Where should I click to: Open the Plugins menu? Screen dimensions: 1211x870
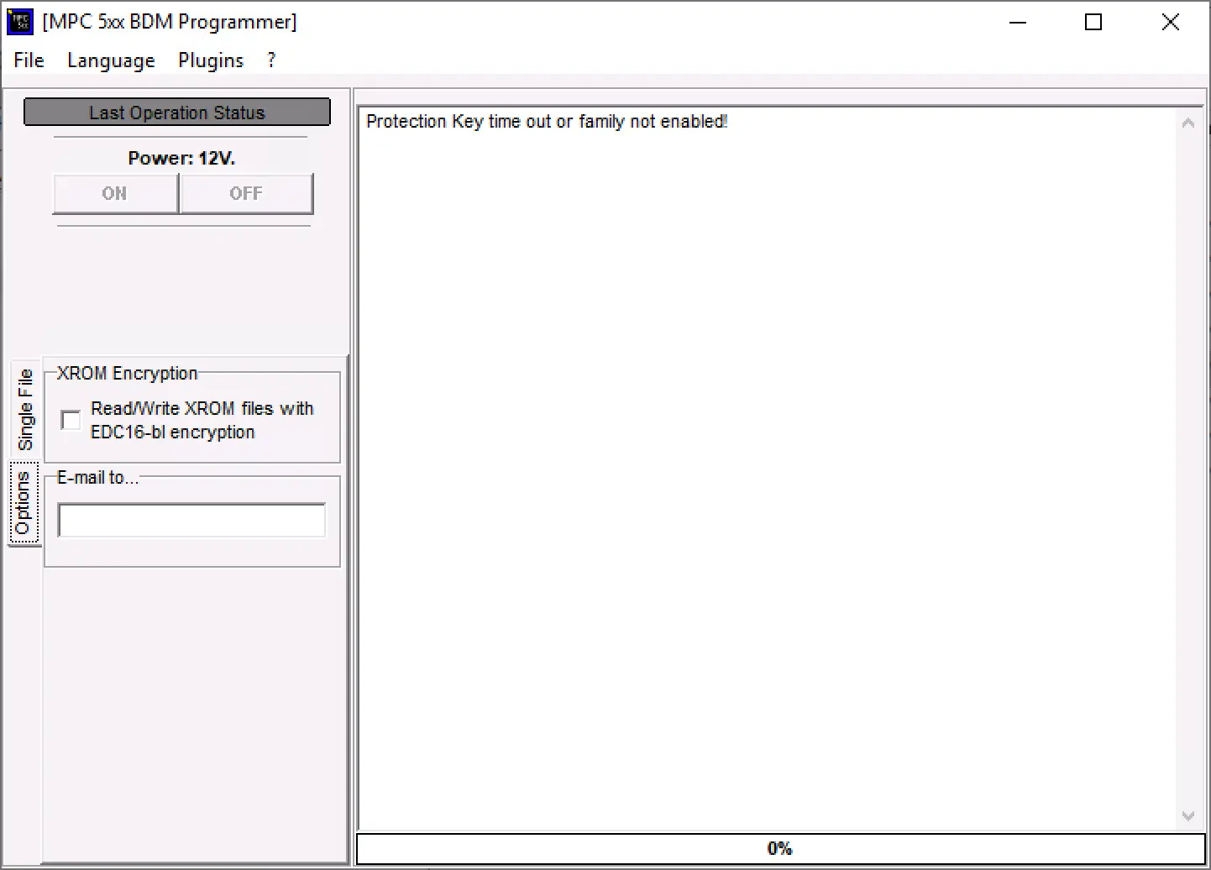coord(211,60)
